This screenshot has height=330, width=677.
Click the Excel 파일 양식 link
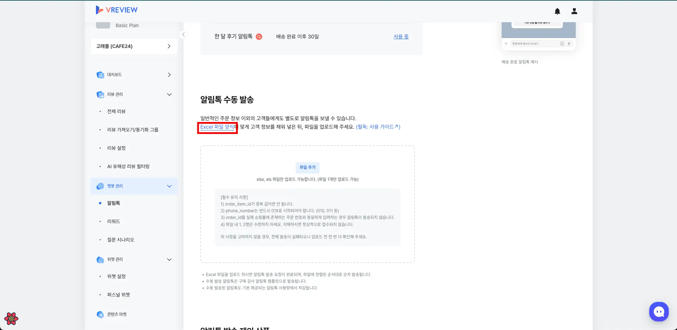217,127
